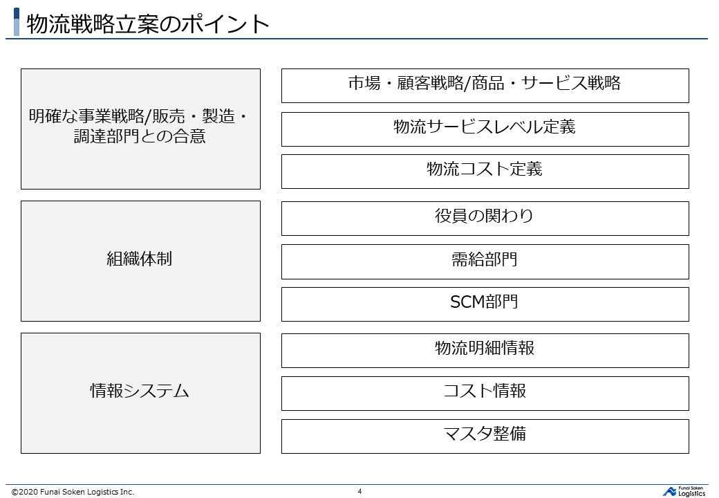Image resolution: width=719 pixels, height=498 pixels.
Task: Click the 需給部門 box
Action: (485, 261)
